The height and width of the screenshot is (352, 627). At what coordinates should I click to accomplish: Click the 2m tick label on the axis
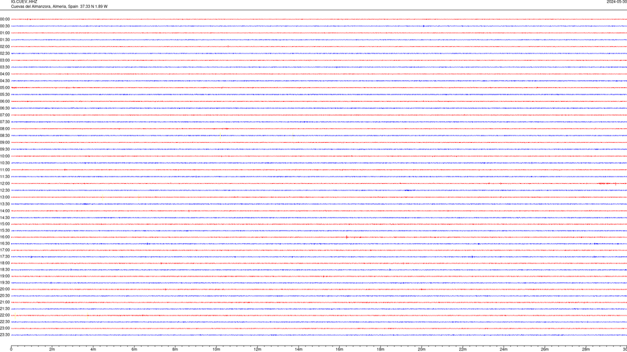pyautogui.click(x=52, y=349)
